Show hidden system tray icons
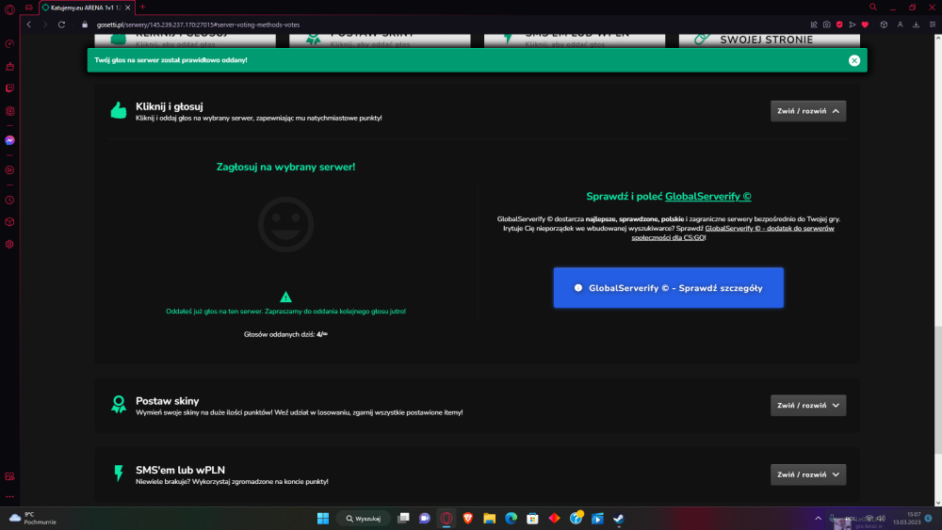 click(x=818, y=518)
